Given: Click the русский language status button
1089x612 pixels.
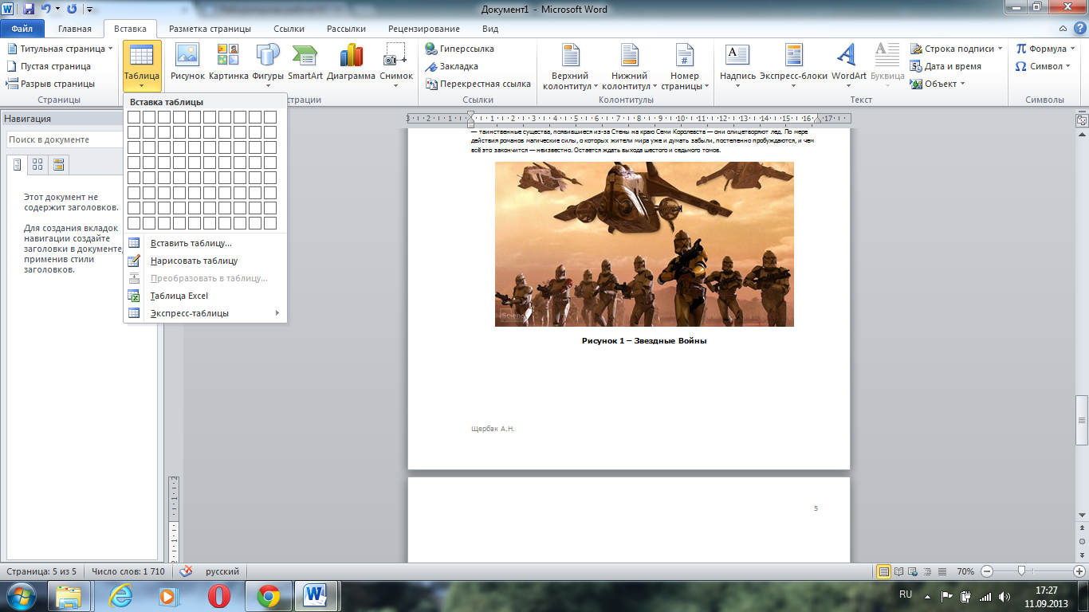Looking at the screenshot, I should [222, 571].
